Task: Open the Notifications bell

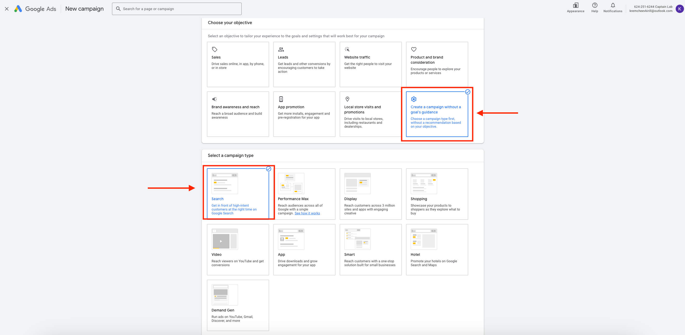Action: tap(612, 6)
